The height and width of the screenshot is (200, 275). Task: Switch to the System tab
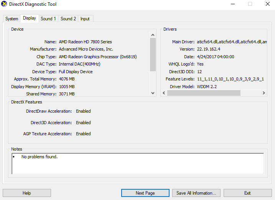click(12, 19)
